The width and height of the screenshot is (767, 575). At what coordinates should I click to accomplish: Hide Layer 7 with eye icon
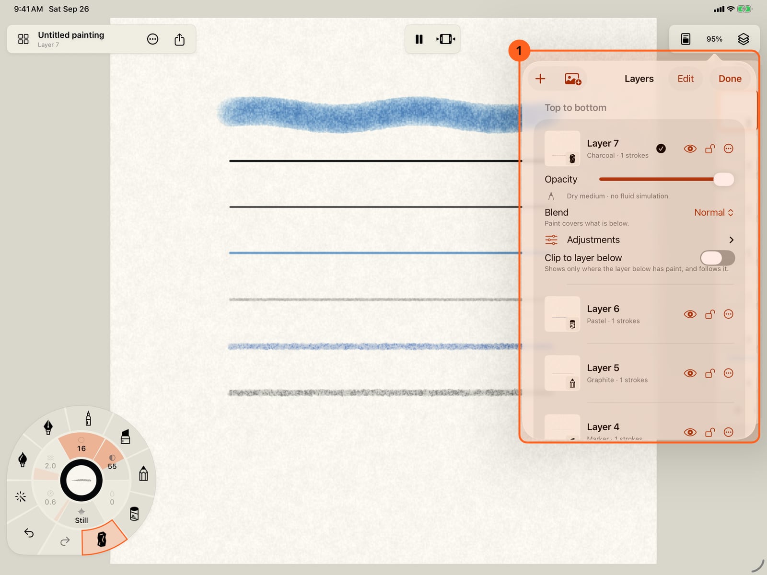(690, 149)
